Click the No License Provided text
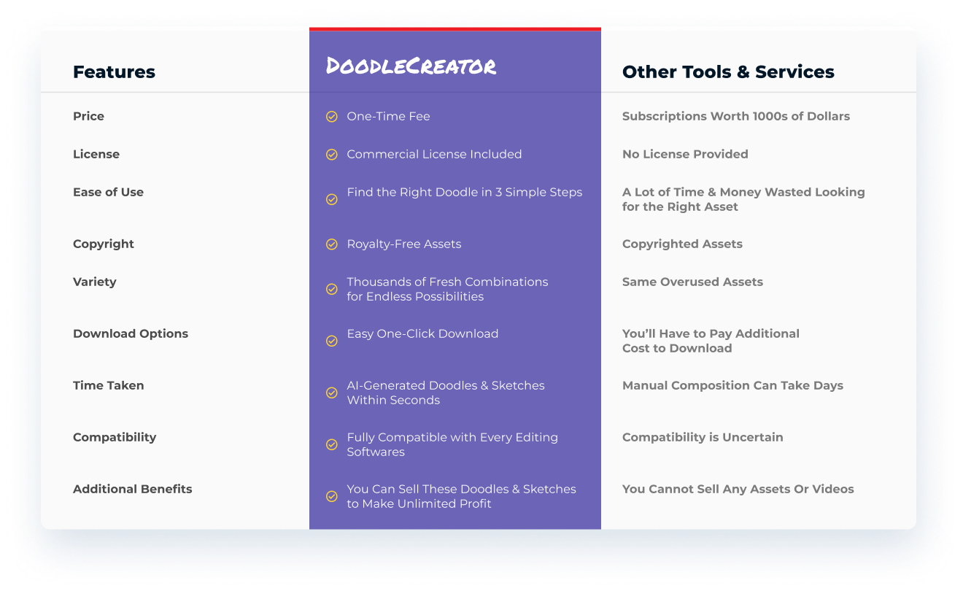 pos(685,154)
